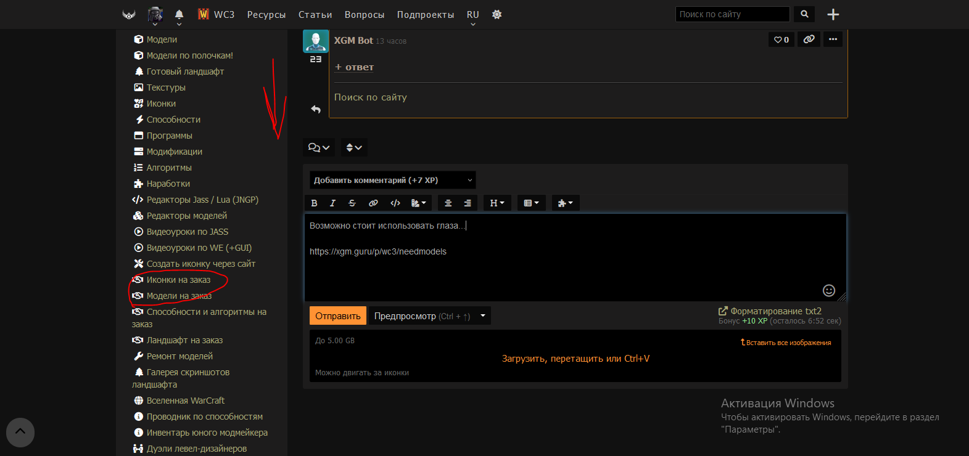The height and width of the screenshot is (456, 969).
Task: Open the XGM home logo
Action: pyautogui.click(x=129, y=14)
